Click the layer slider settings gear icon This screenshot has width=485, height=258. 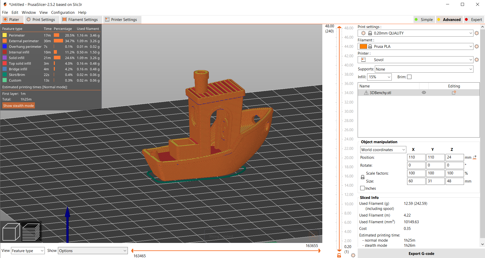click(353, 255)
